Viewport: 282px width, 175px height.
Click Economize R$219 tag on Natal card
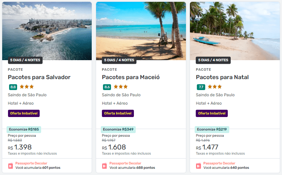point(212,129)
